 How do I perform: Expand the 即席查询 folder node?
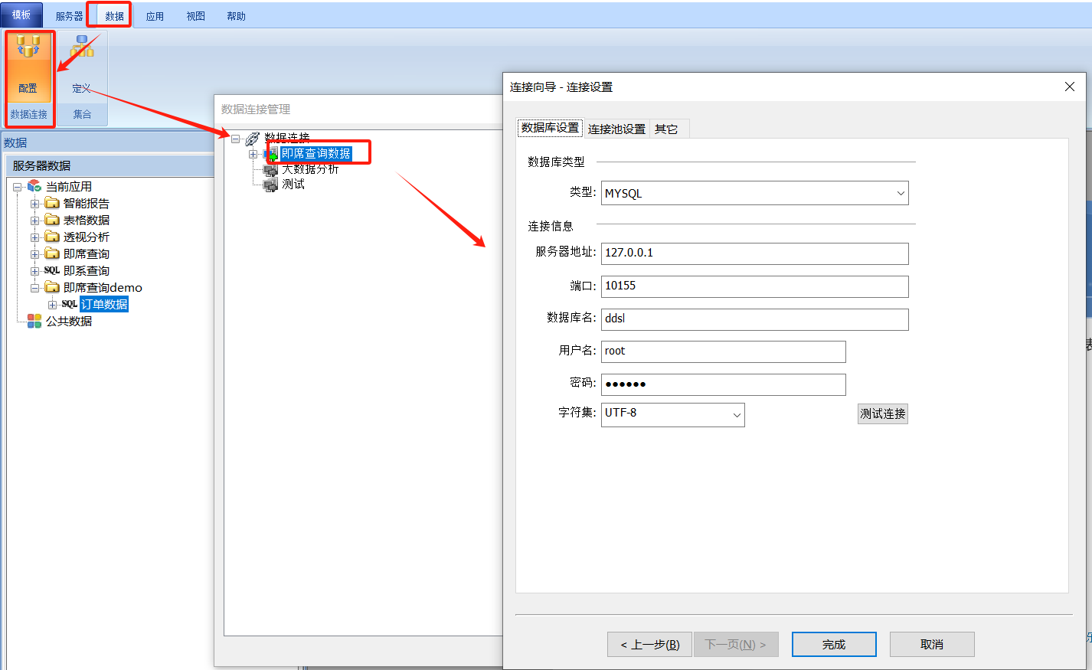coord(35,254)
